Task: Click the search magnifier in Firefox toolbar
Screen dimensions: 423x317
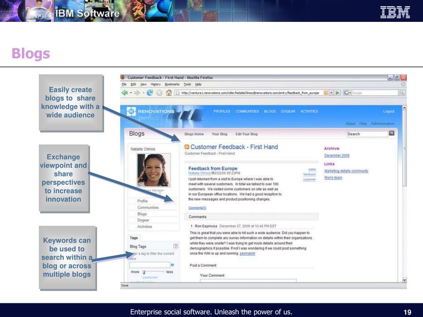Action: coord(402,93)
